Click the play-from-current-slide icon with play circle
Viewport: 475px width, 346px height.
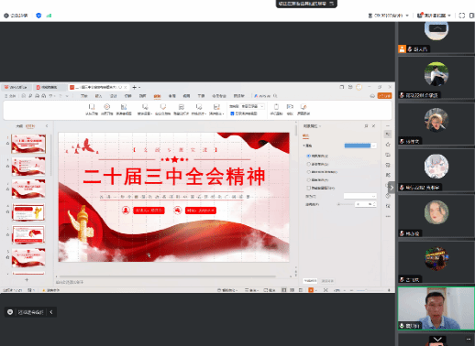(106, 107)
